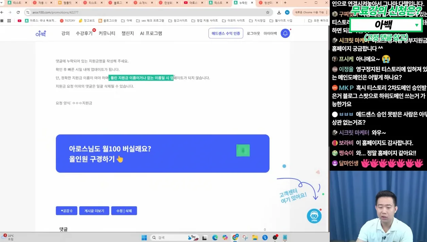
Task: Close the active 누락된 tab
Action: pos(252,3)
